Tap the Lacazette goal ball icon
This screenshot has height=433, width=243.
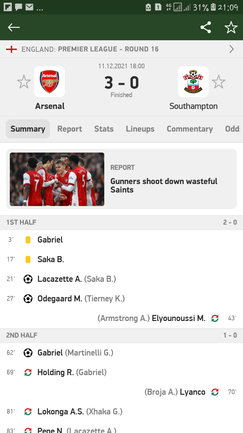coord(28,279)
